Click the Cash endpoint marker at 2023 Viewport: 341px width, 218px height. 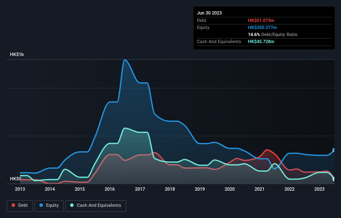coord(334,179)
